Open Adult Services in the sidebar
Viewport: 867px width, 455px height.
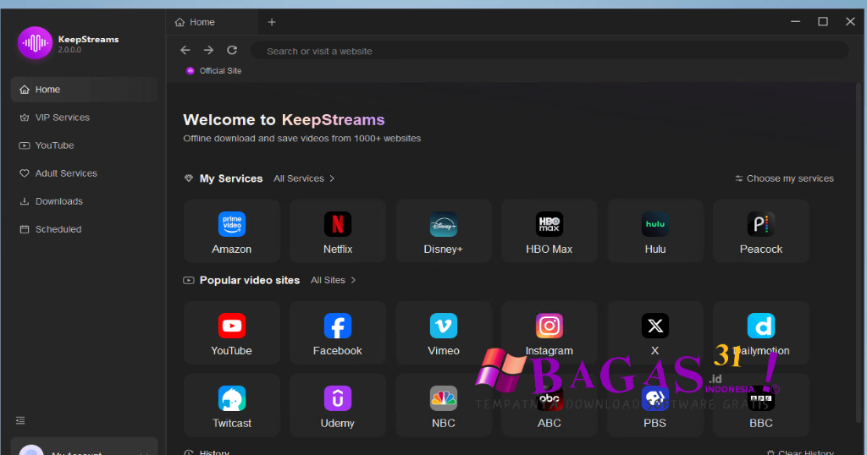[x=84, y=173]
